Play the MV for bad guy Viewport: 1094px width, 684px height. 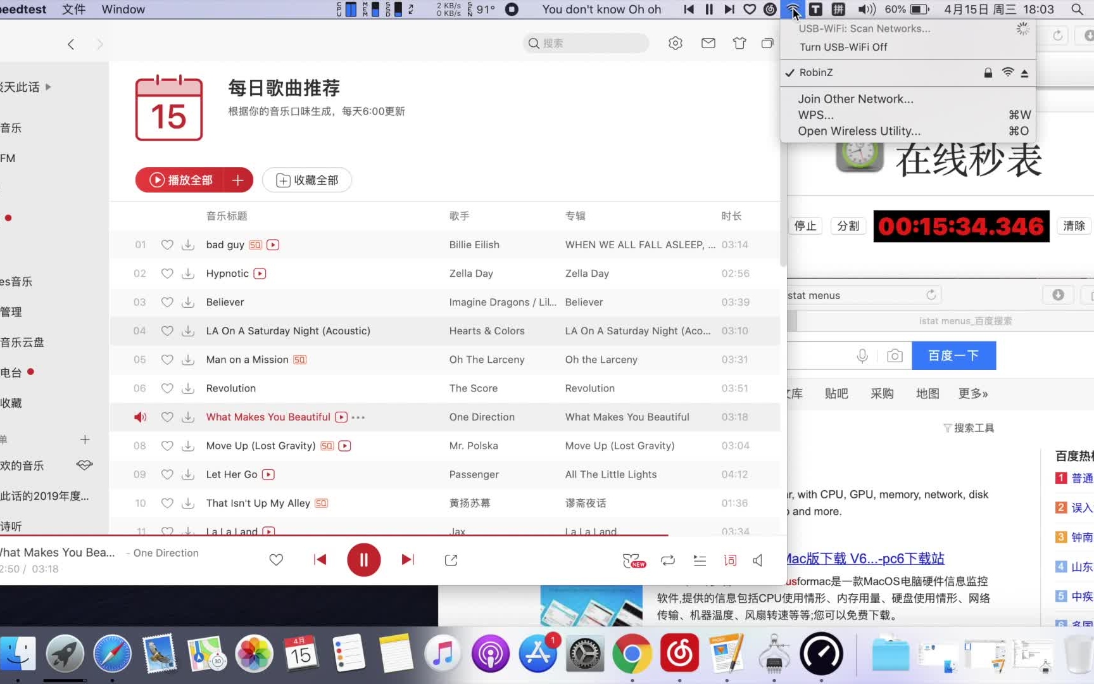[273, 245]
